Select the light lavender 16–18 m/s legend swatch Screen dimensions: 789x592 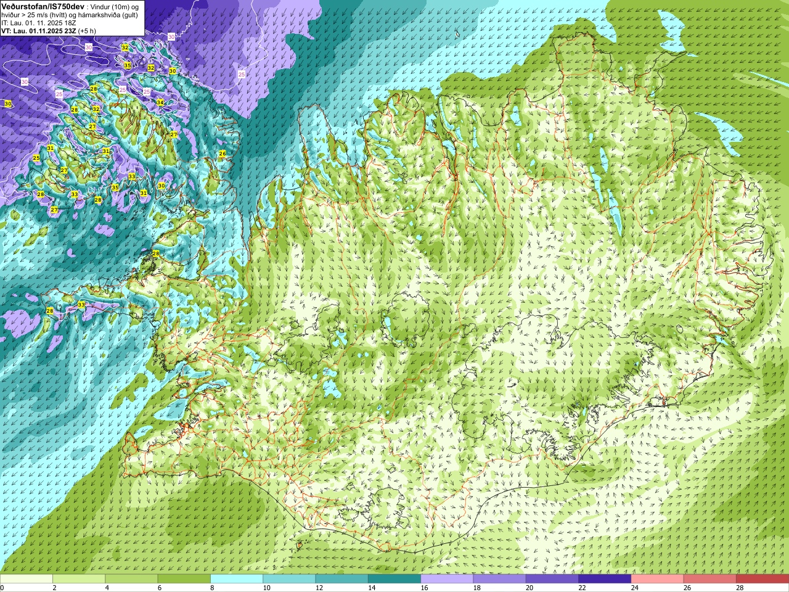447,579
